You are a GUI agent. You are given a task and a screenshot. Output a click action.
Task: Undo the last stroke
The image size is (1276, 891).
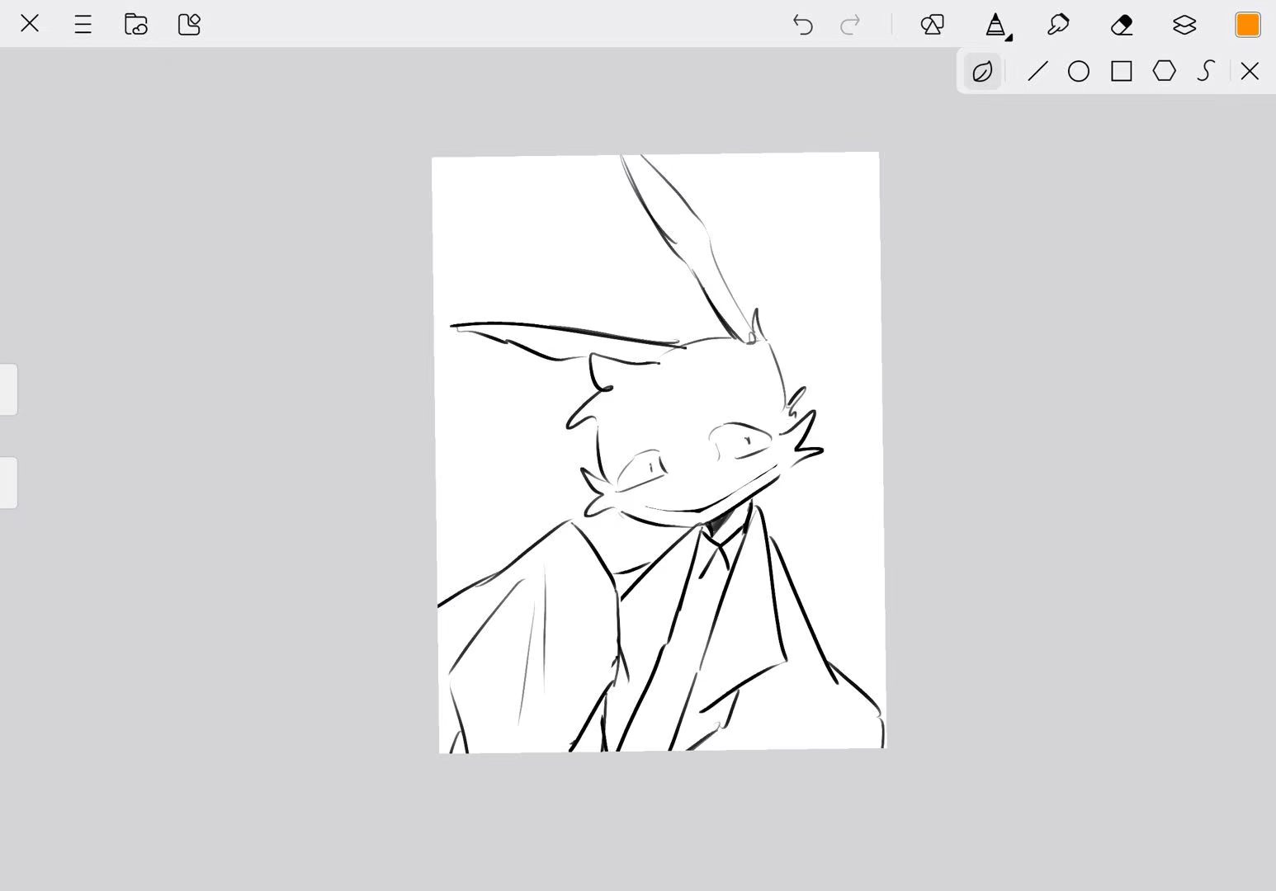pos(802,25)
